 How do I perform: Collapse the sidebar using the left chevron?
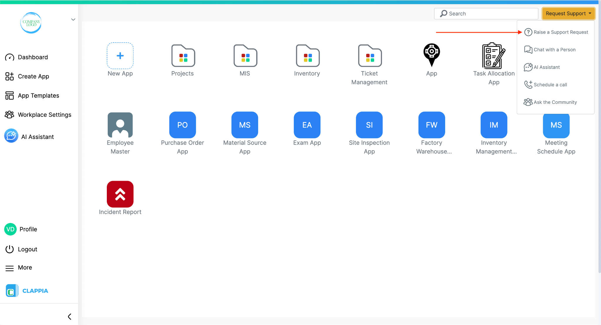tap(70, 316)
